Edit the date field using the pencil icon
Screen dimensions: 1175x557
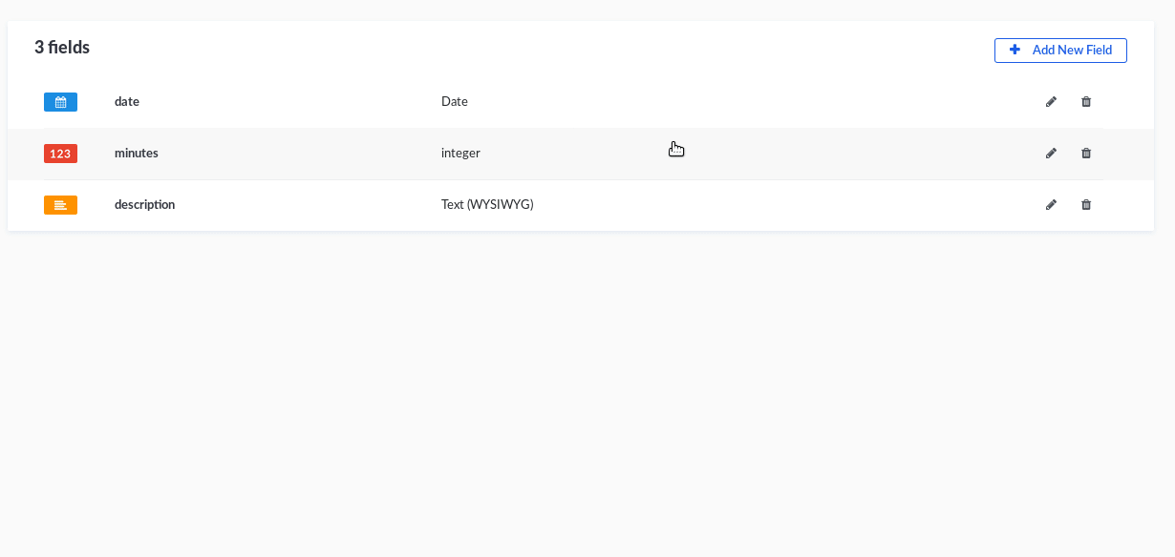[1051, 101]
